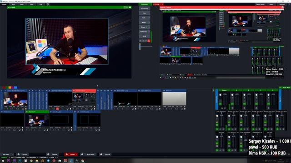Open External output settings gear
Viewport: 291px width, 163px height.
pos(48,154)
